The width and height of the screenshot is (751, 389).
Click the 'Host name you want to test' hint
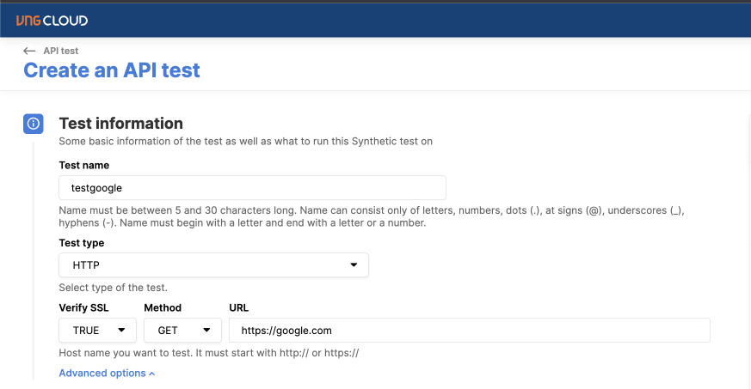click(208, 353)
